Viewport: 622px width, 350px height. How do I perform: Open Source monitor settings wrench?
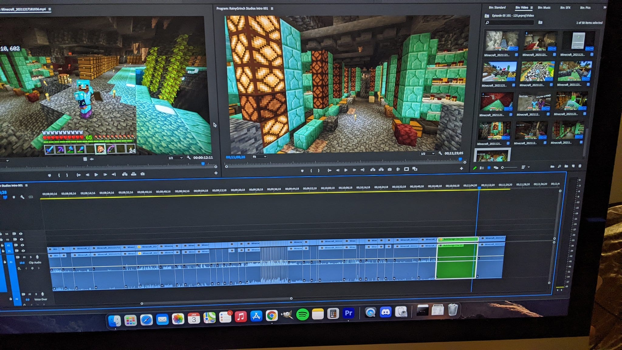(x=189, y=157)
